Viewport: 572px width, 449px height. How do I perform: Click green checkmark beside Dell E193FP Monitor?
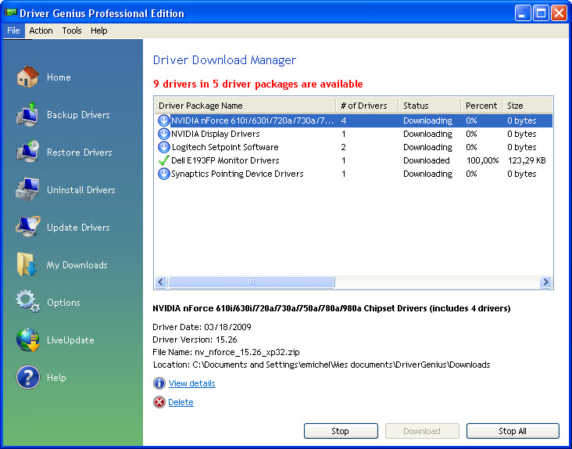coord(163,160)
